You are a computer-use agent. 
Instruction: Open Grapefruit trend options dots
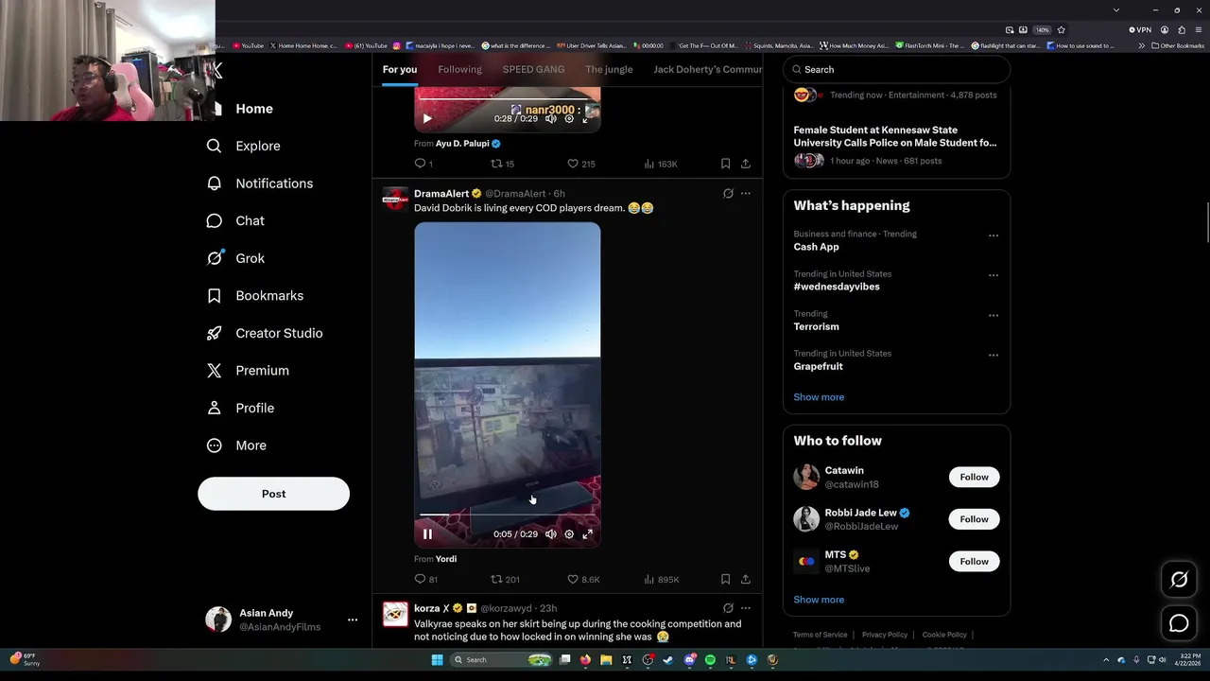[x=994, y=355]
